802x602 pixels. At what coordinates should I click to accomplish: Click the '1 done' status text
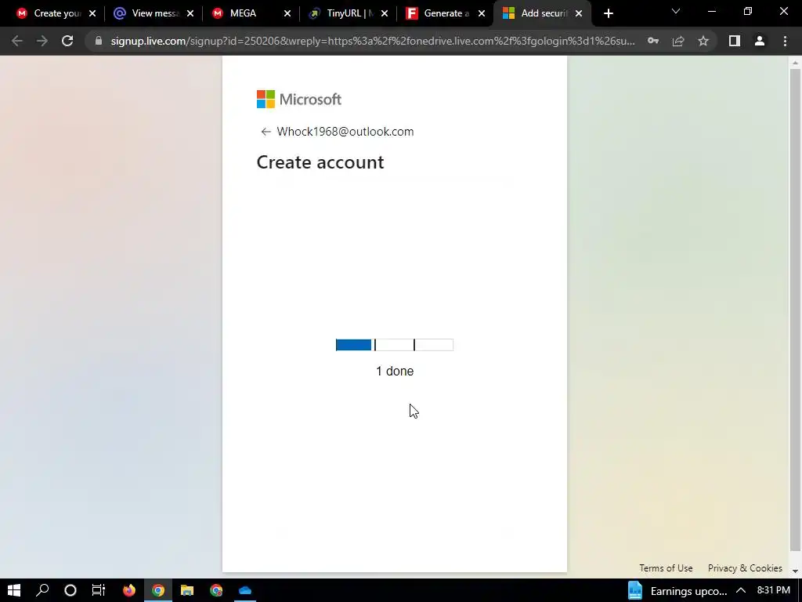point(395,371)
